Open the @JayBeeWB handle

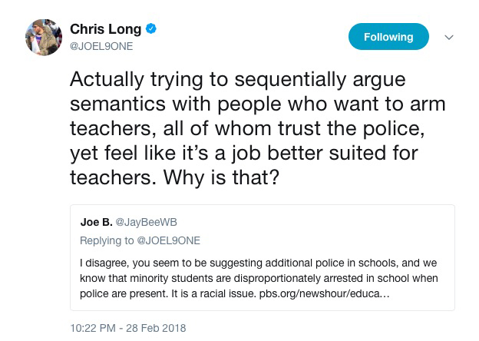point(146,222)
